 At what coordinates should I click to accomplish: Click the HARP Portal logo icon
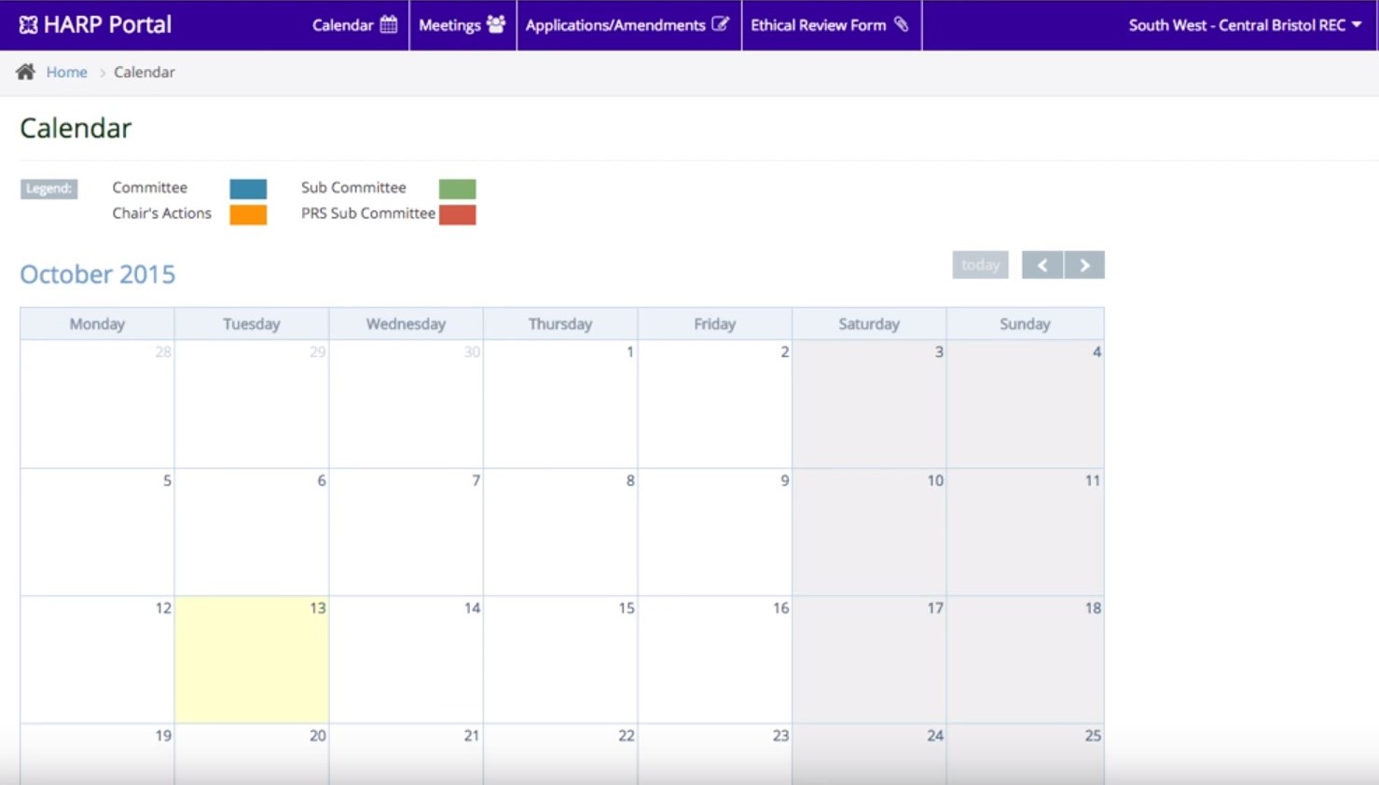(28, 25)
